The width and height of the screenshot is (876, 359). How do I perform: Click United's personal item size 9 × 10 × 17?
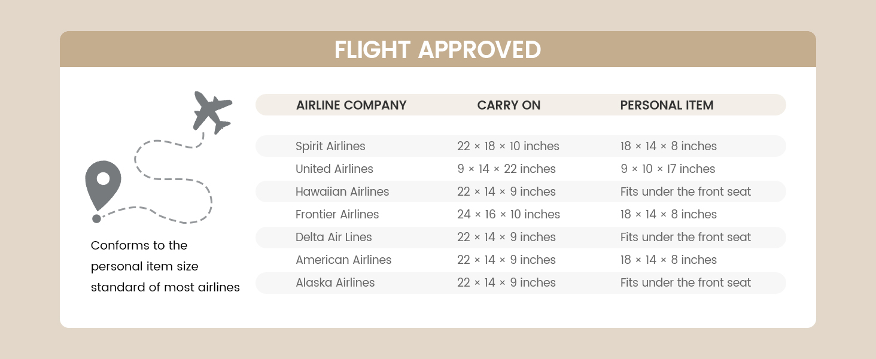click(x=668, y=169)
